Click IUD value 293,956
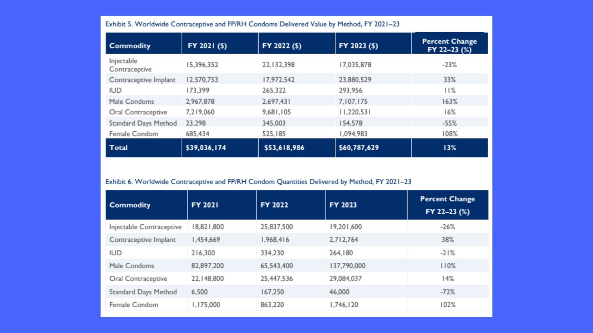The height and width of the screenshot is (333, 593). [351, 90]
